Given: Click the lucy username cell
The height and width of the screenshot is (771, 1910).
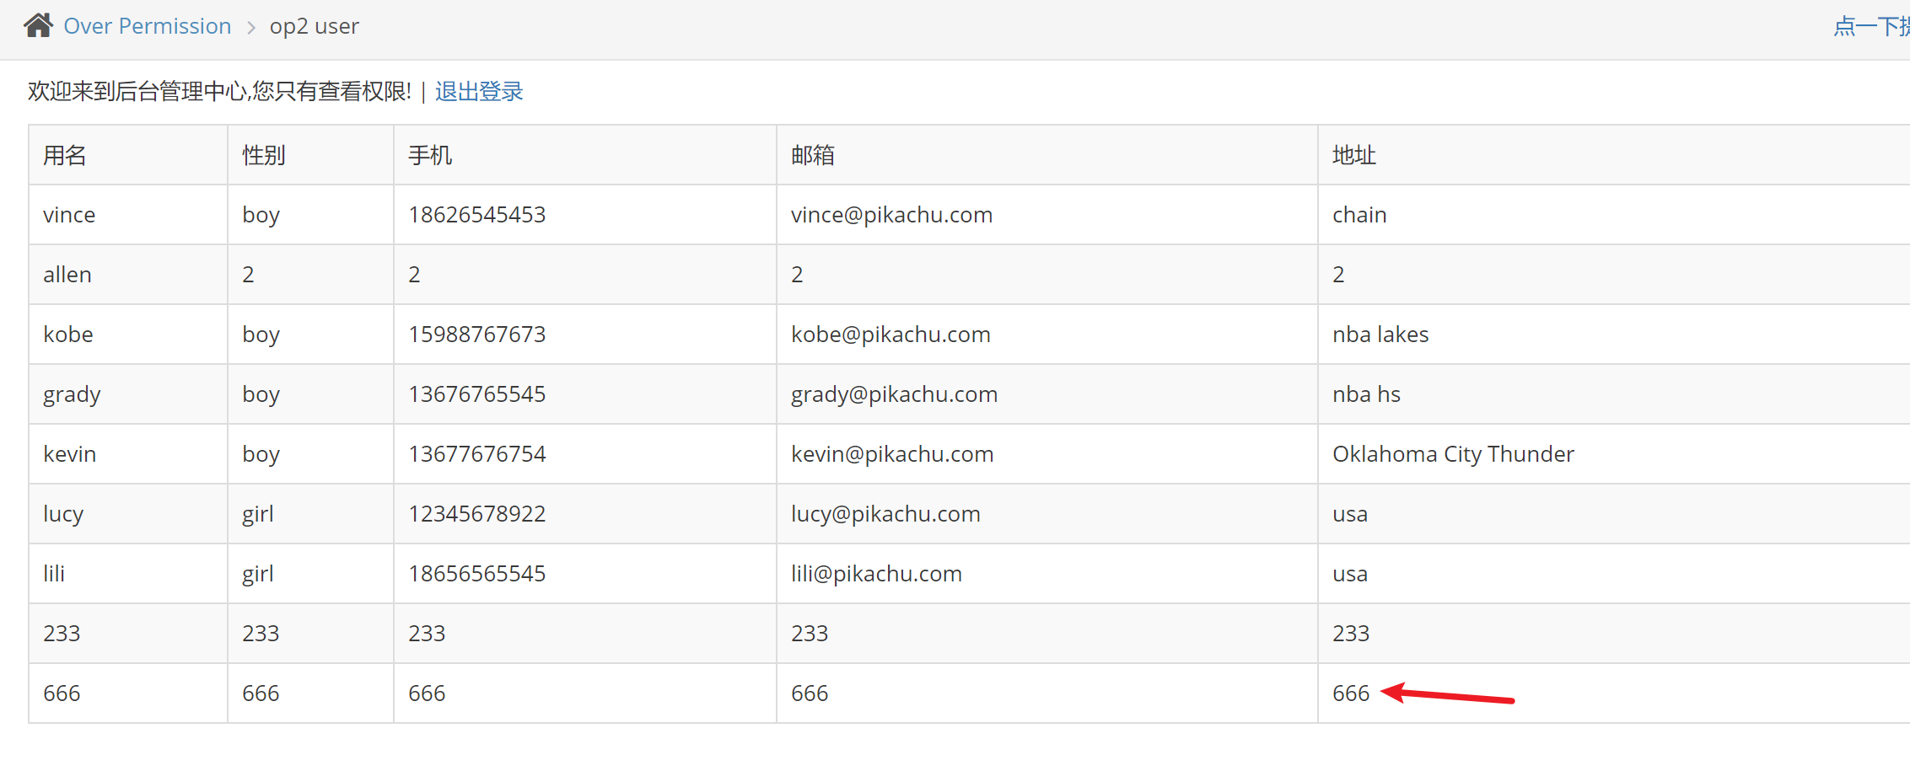Looking at the screenshot, I should coord(63,514).
